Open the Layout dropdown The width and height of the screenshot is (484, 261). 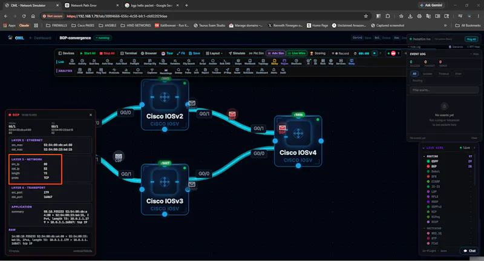[x=214, y=53]
